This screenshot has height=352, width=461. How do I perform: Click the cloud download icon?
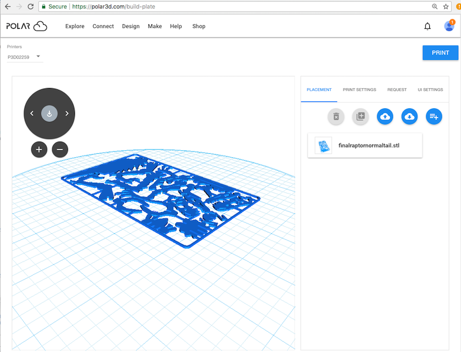tap(409, 116)
